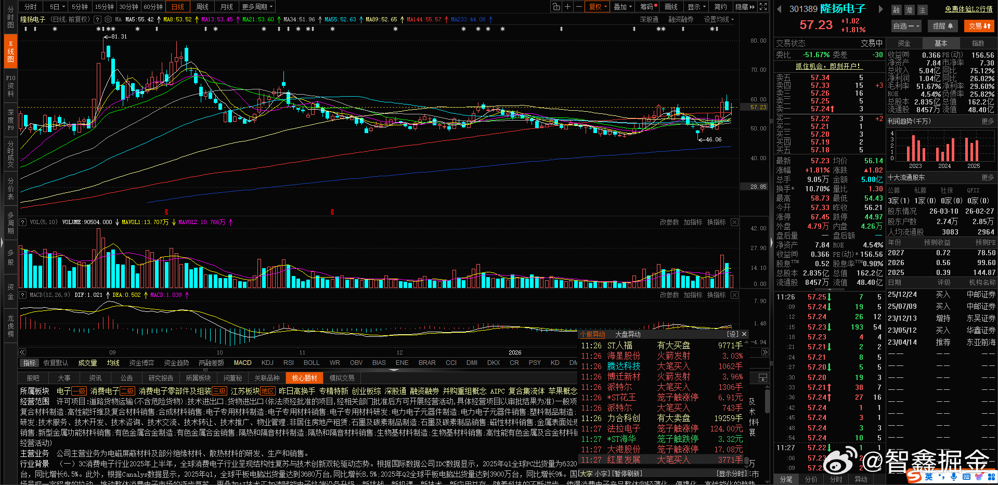The width and height of the screenshot is (998, 485).
Task: Close the 个股异动 popup panel
Action: point(744,334)
